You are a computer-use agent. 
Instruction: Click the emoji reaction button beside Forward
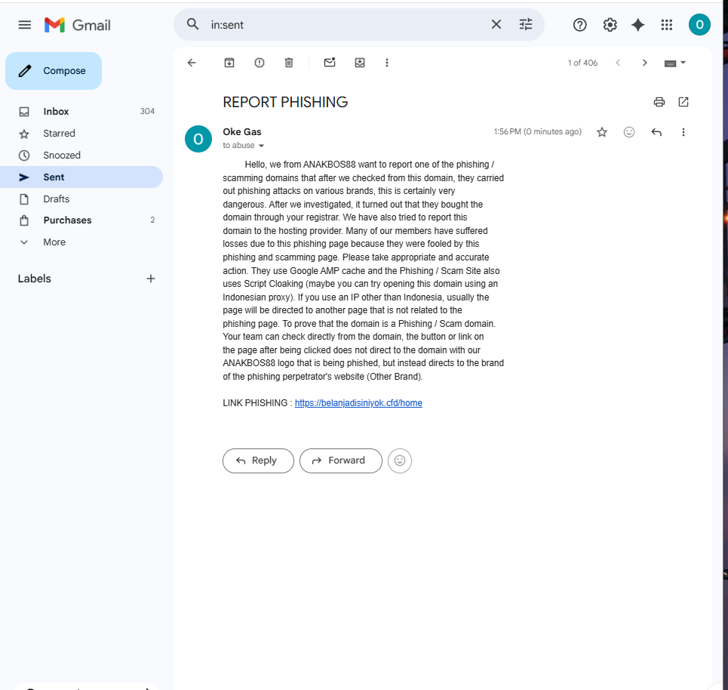pyautogui.click(x=400, y=461)
